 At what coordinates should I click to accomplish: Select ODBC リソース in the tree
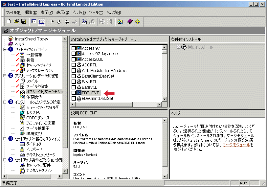tap(38, 118)
